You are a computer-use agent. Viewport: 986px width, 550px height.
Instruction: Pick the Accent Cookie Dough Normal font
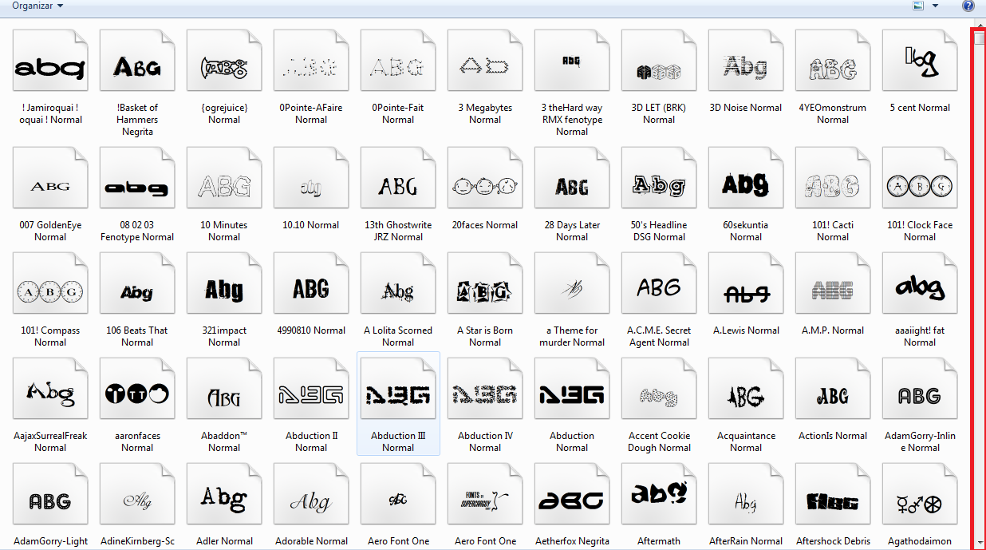(659, 396)
